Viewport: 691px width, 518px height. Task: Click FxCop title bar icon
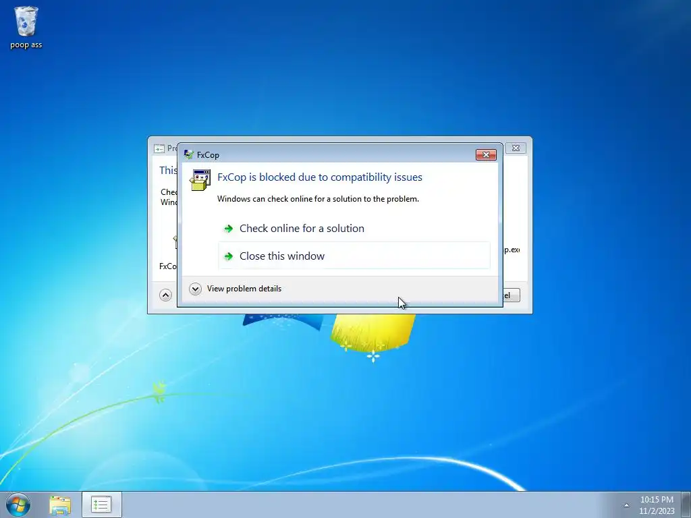(x=189, y=154)
